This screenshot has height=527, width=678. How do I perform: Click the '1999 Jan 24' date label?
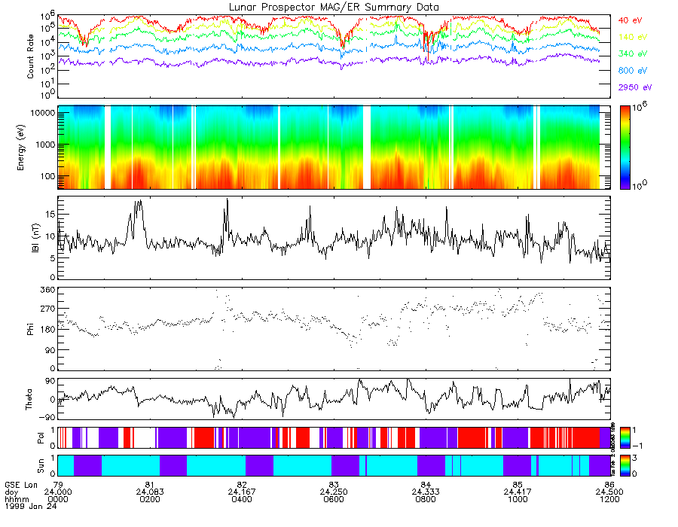31,506
